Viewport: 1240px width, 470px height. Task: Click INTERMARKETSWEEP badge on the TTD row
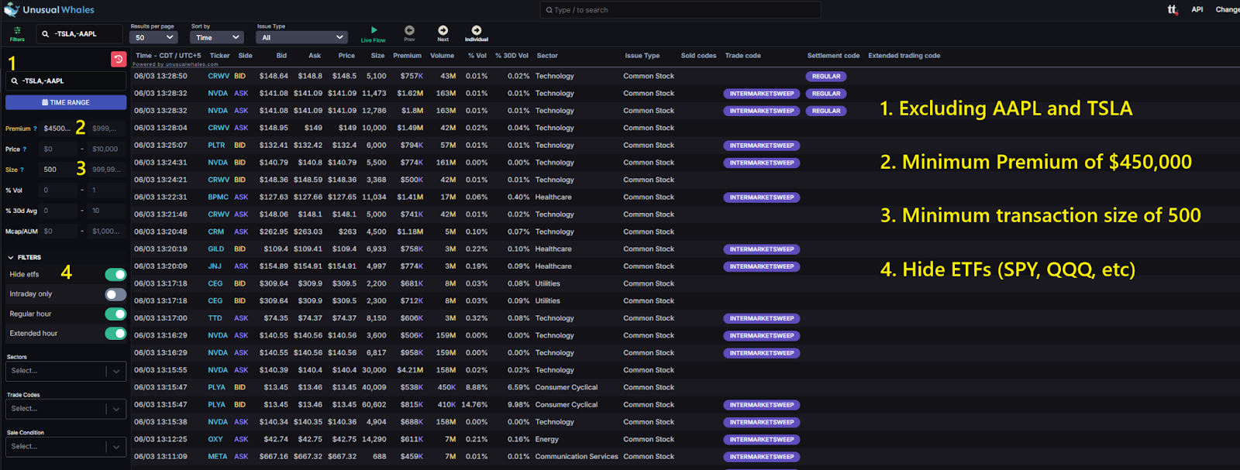pyautogui.click(x=762, y=318)
